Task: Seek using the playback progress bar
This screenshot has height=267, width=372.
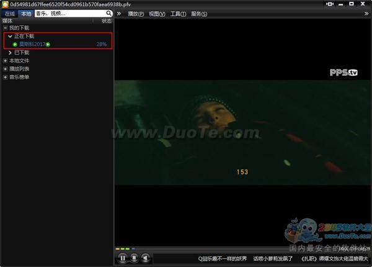Action: point(242,249)
